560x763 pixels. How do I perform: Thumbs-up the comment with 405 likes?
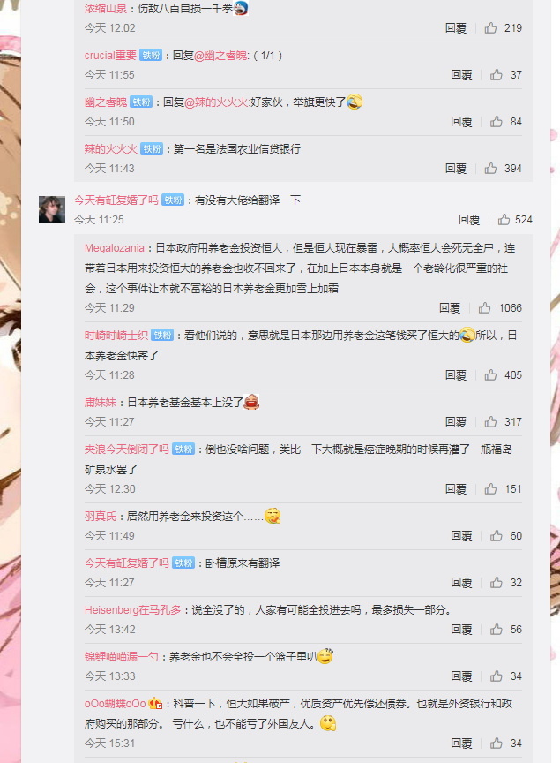click(x=490, y=375)
